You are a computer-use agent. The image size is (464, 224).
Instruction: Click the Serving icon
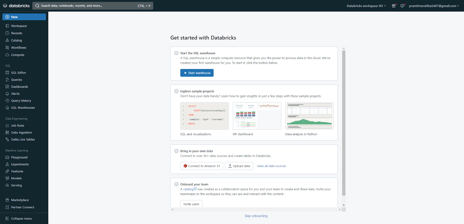click(x=7, y=185)
